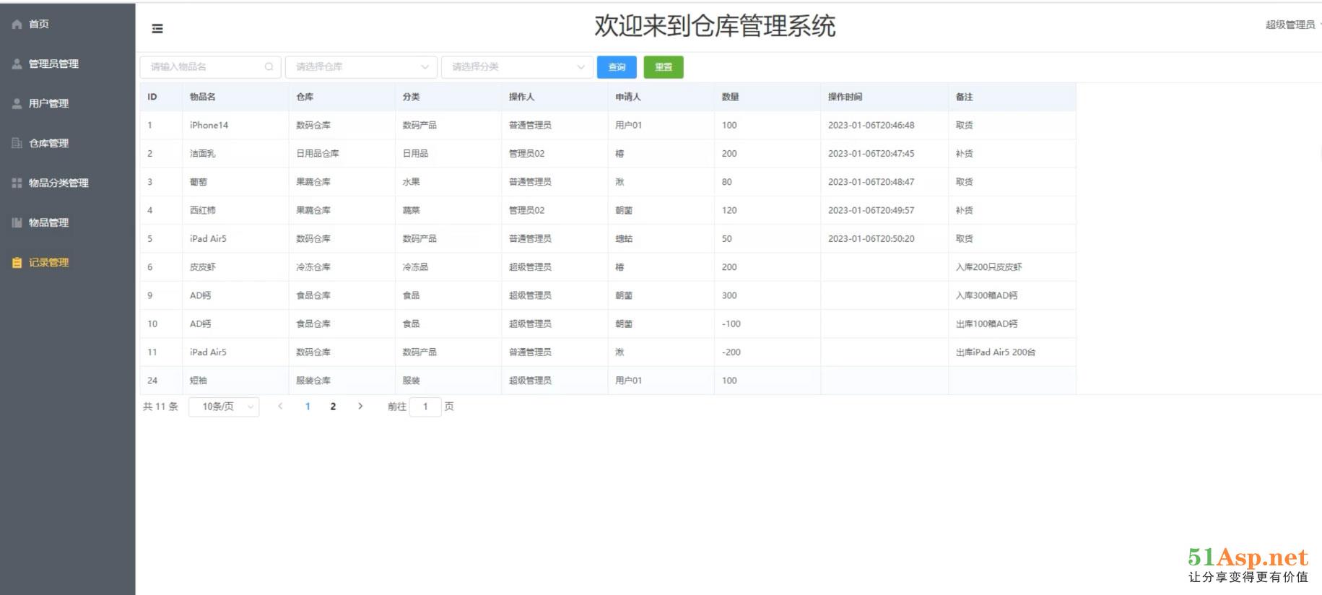1322x595 pixels.
Task: Click the record management clipboard icon
Action: point(17,263)
